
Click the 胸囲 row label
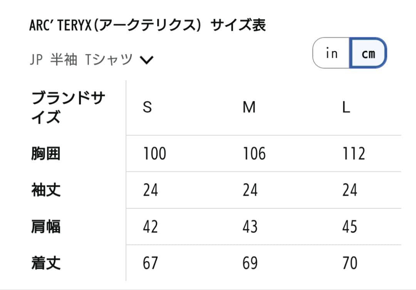[45, 153]
